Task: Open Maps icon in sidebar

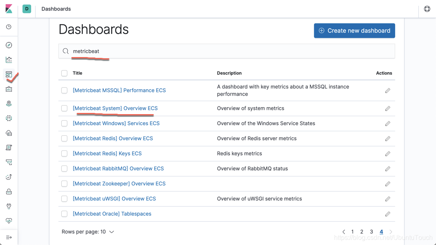Action: tap(9, 104)
